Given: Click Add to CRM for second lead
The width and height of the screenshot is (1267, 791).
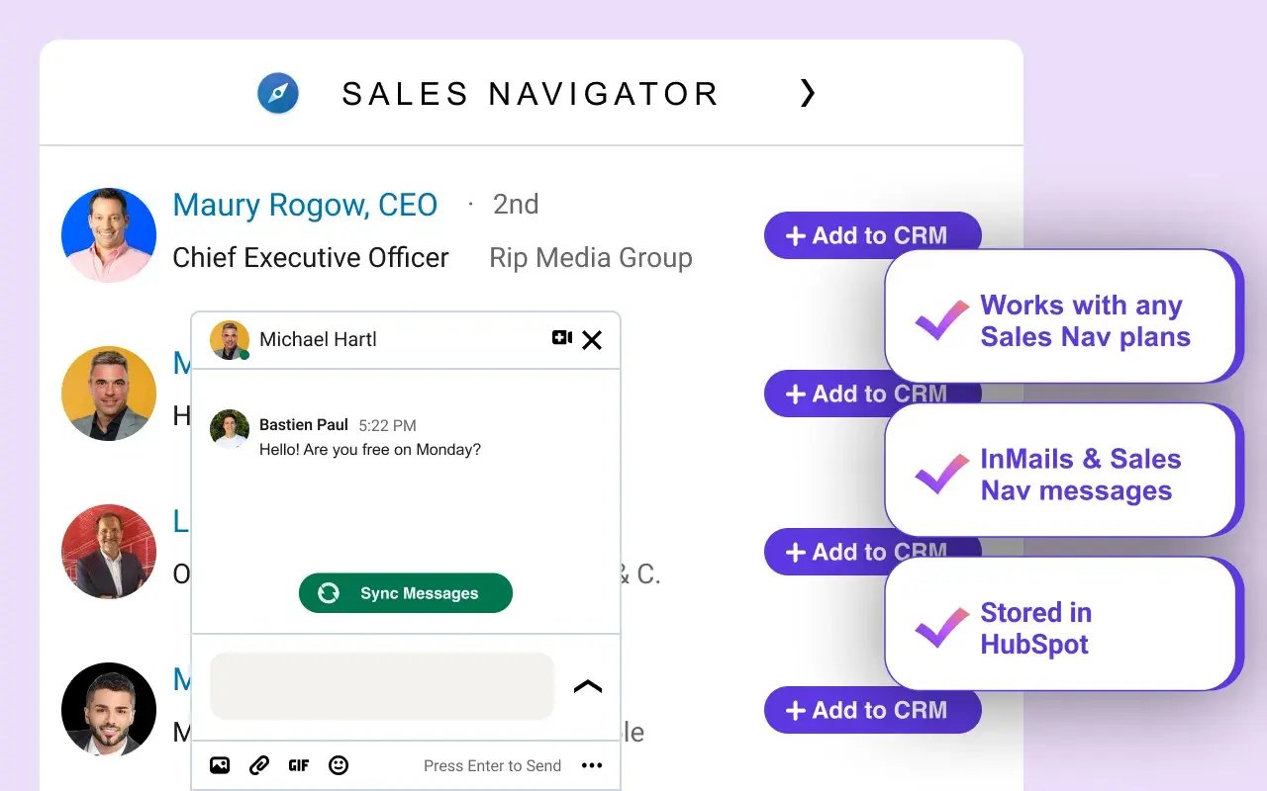Looking at the screenshot, I should tap(826, 394).
